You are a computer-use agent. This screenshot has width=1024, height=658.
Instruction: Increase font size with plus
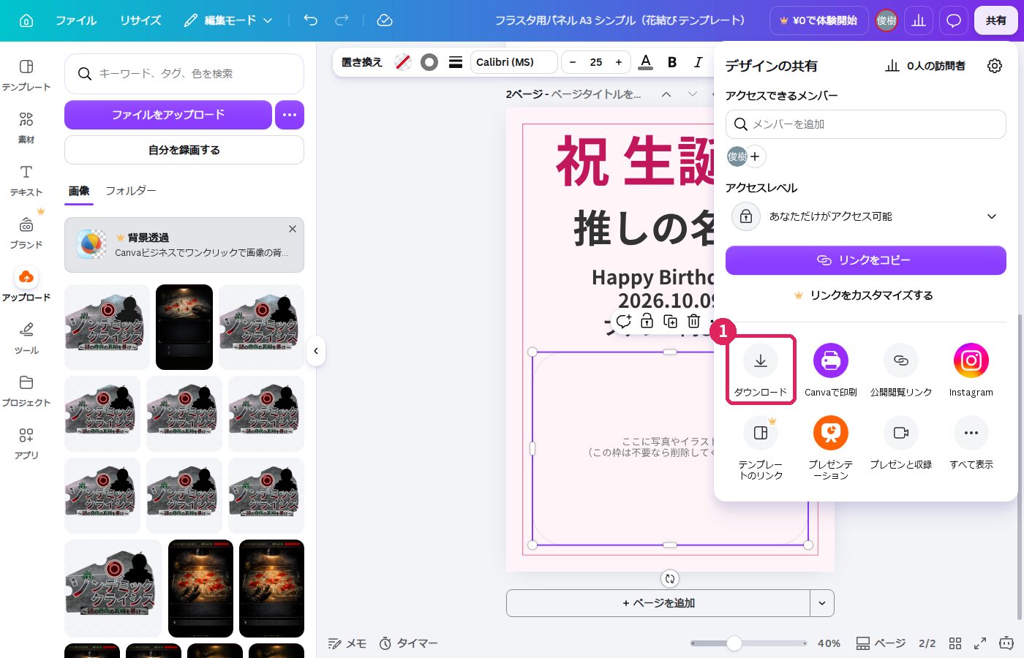click(x=619, y=62)
